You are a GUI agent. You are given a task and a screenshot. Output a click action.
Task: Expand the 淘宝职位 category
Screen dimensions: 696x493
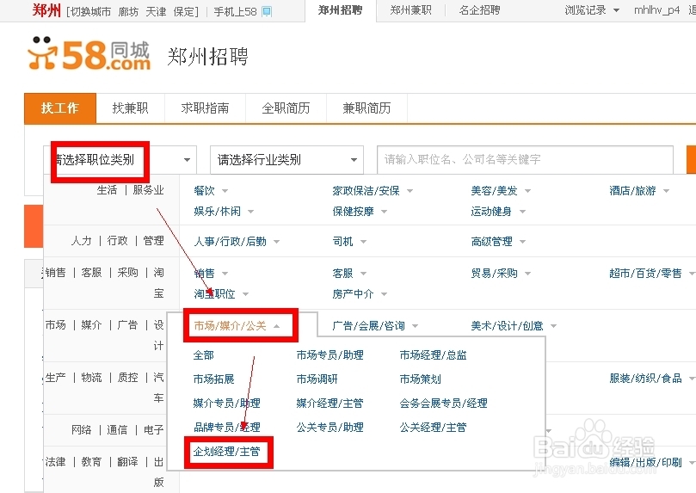(221, 293)
